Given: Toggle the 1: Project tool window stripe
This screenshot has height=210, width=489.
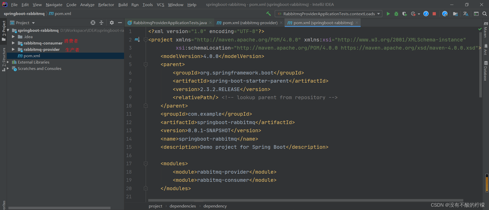Looking at the screenshot, I should click(4, 31).
